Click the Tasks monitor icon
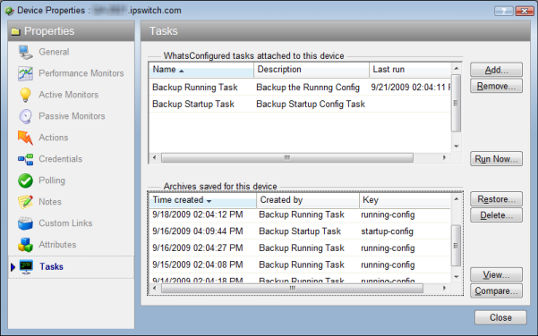The width and height of the screenshot is (538, 336). tap(26, 267)
